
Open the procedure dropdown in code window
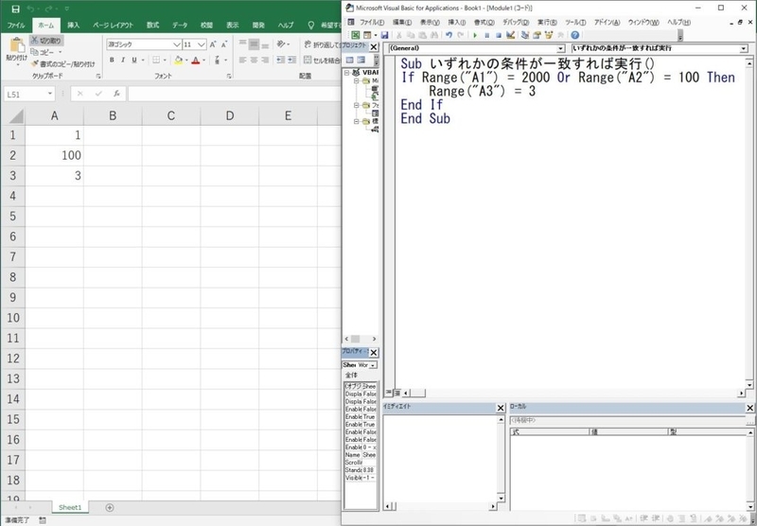tap(744, 48)
